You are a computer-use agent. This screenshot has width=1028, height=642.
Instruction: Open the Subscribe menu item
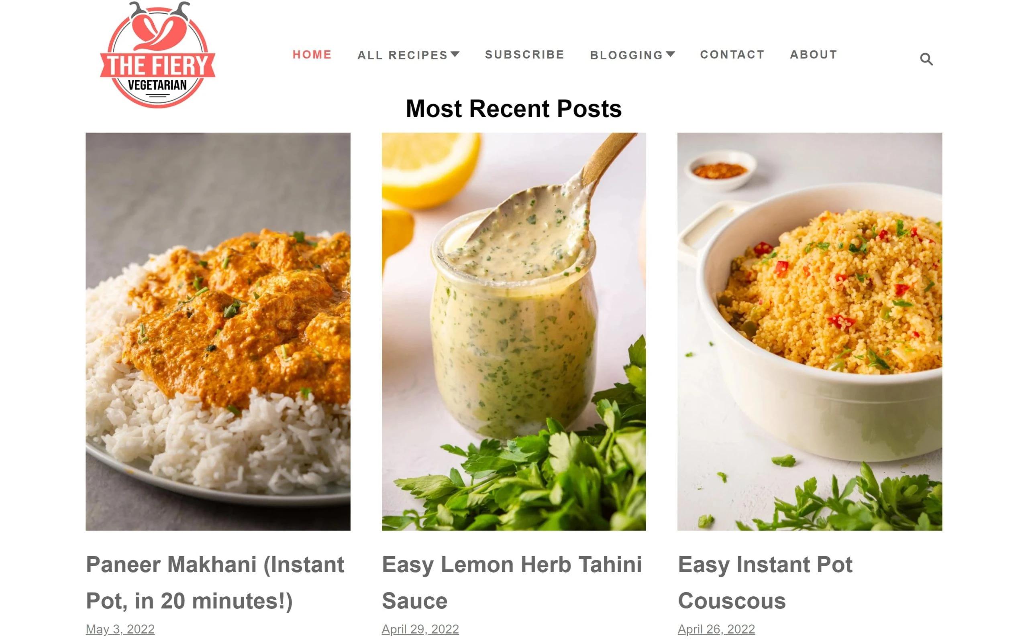point(524,55)
